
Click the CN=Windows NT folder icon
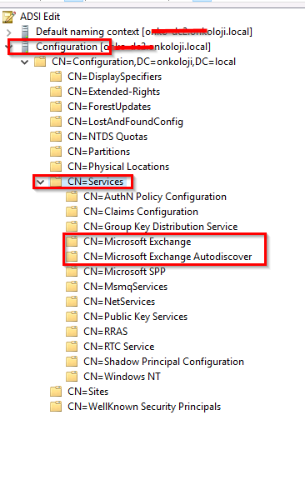[x=72, y=377]
